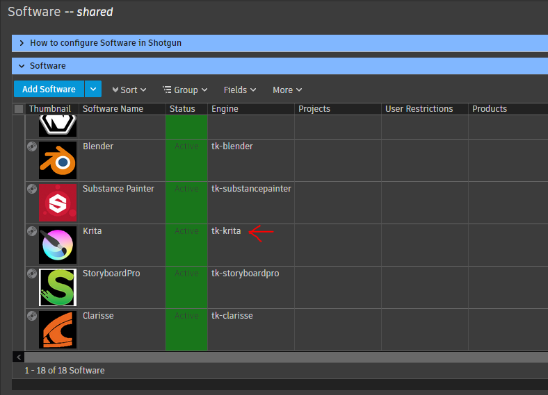Screen dimensions: 548x395
Task: Toggle the select-all checkbox in table header
Action: point(19,109)
